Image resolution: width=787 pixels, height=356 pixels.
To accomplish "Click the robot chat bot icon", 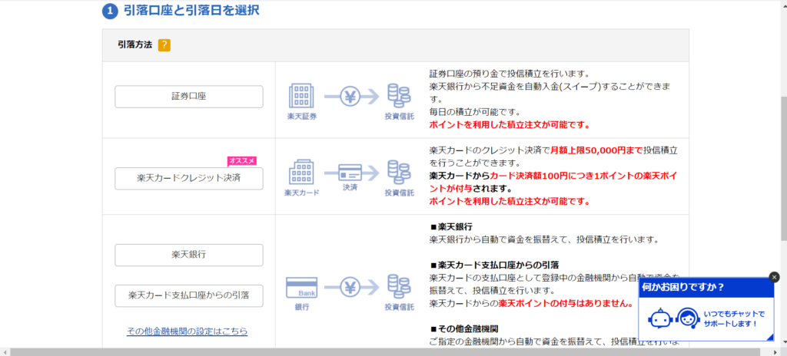I will [659, 319].
